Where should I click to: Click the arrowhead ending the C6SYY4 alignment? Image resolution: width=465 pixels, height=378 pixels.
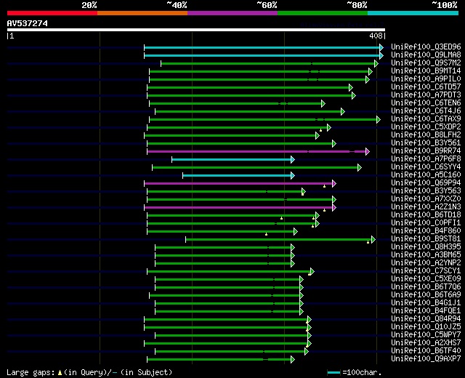click(360, 168)
